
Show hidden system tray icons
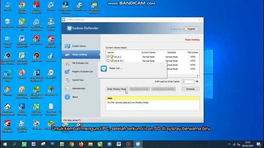(229, 144)
